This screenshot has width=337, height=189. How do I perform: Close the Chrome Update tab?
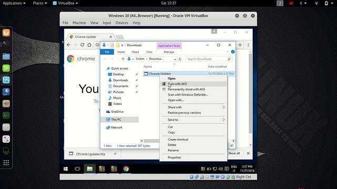[x=111, y=37]
